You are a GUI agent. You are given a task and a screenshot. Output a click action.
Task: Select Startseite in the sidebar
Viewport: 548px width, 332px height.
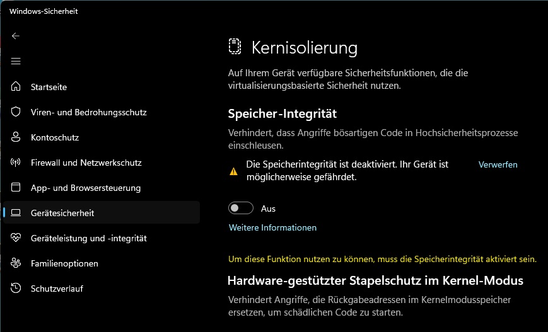point(49,87)
